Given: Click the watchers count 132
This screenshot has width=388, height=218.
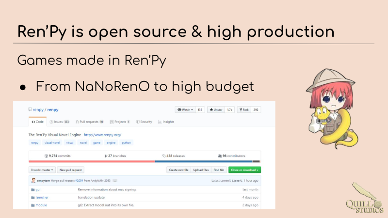Looking at the screenshot, I should (x=200, y=110).
